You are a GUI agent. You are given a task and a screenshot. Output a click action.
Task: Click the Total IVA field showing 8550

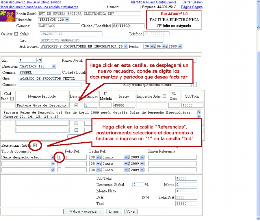tap(186, 197)
